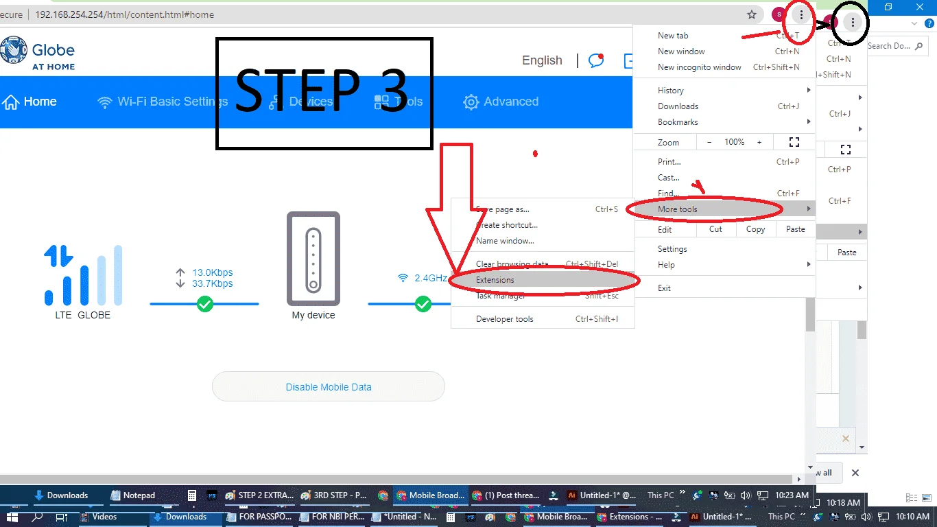Click the page vertical scrollbar thumb

[809, 314]
